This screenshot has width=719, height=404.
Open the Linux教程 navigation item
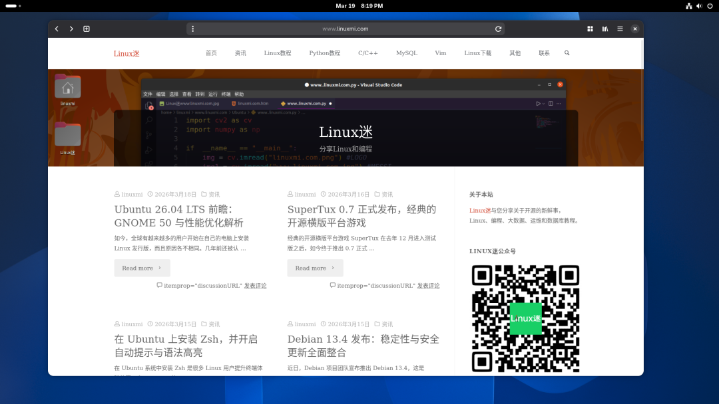pos(278,53)
